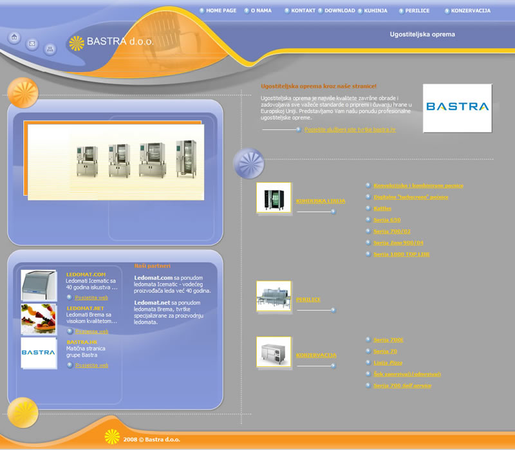
Task: Click the BASTRA d.o.o. sunburst logo
Action: (x=77, y=43)
